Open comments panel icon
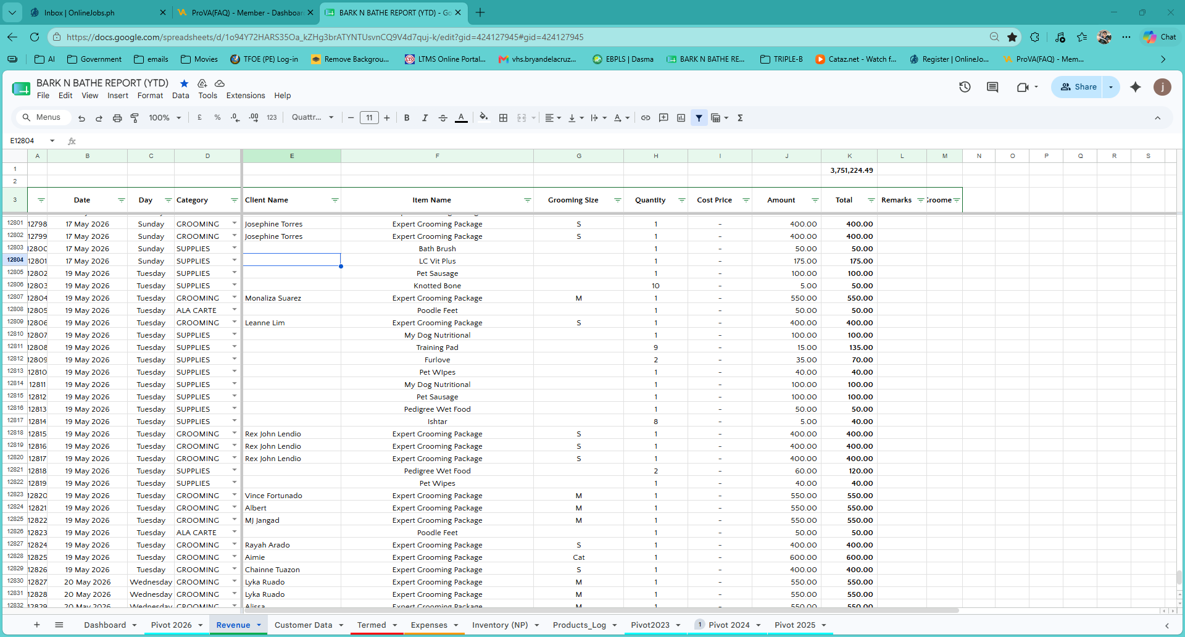This screenshot has width=1185, height=637. point(992,87)
